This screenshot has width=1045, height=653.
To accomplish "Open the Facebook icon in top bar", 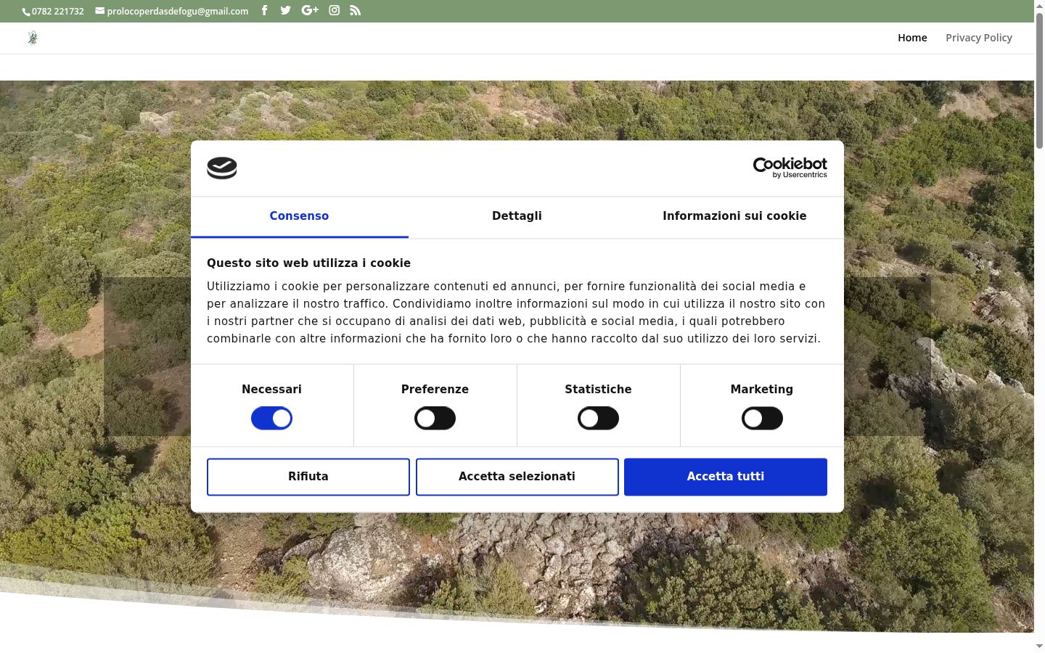I will 264,10.
